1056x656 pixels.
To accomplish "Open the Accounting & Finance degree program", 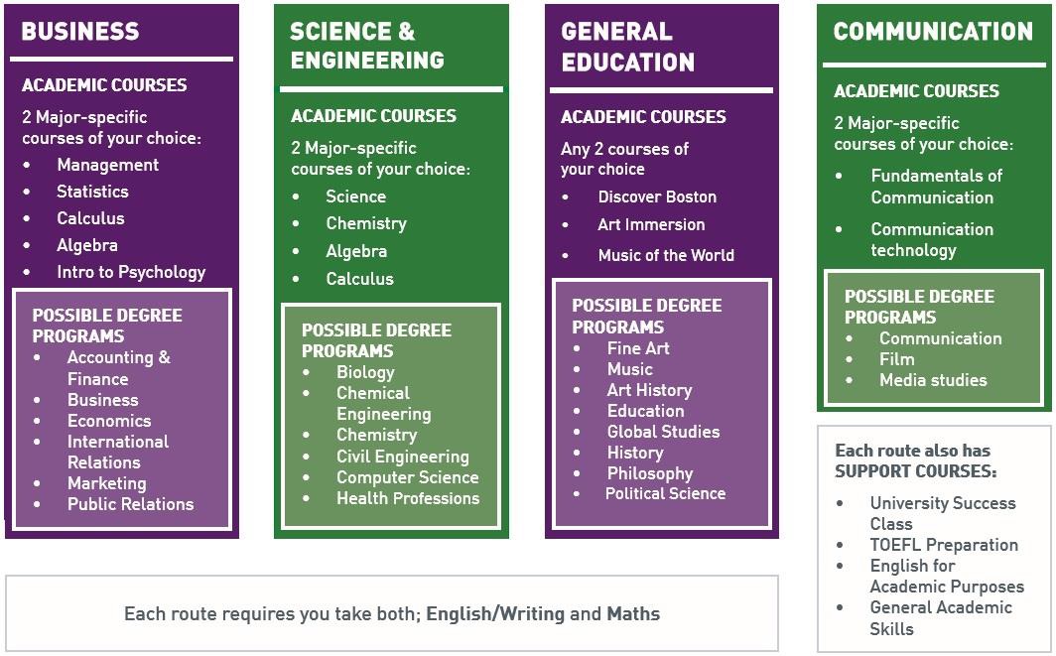I will (x=118, y=367).
